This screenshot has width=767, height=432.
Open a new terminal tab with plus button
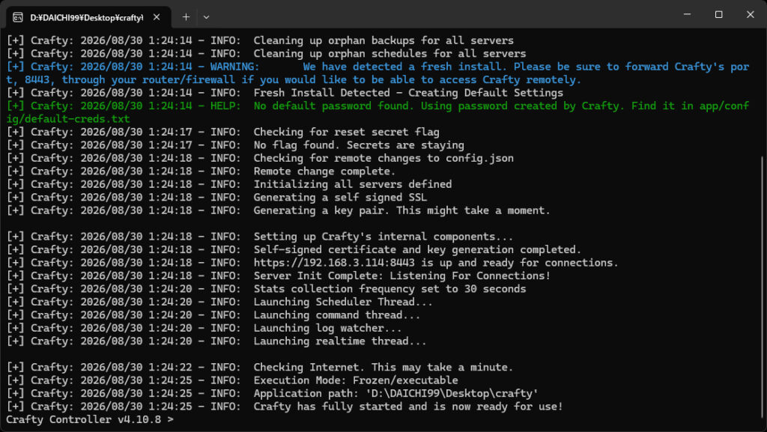click(x=186, y=17)
